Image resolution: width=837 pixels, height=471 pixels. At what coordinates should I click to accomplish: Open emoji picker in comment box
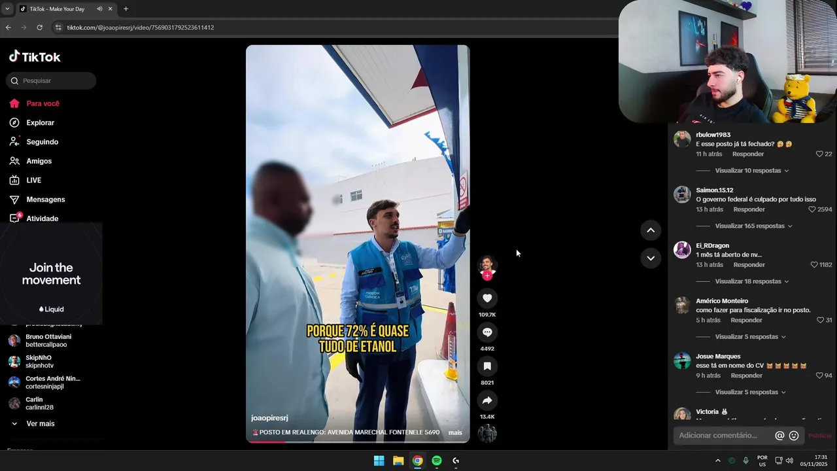[794, 436]
